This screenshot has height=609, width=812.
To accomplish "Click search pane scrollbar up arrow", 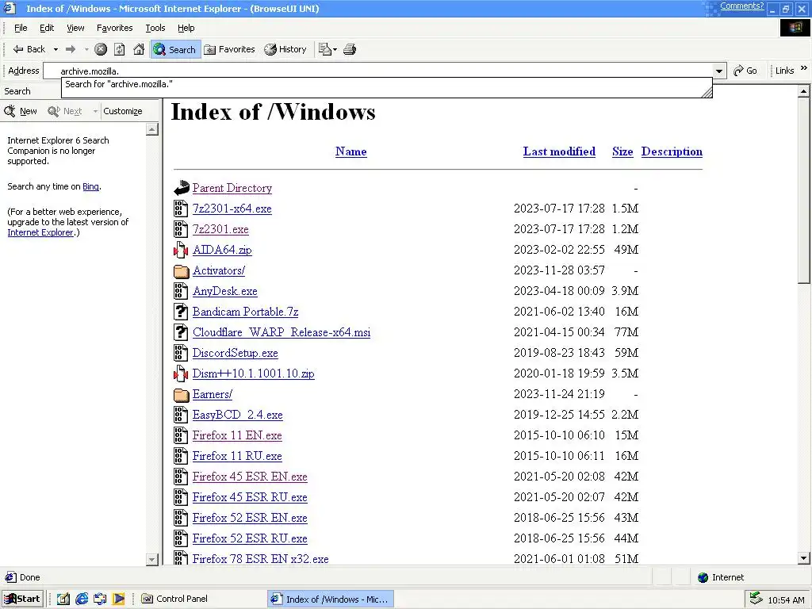I will [152, 129].
